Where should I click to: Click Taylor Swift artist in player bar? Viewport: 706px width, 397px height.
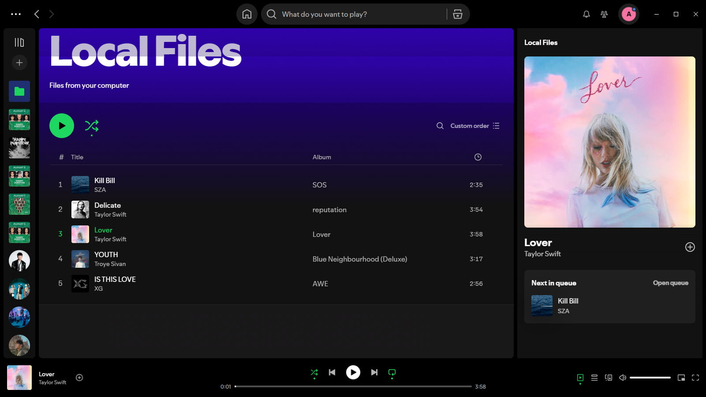(52, 382)
